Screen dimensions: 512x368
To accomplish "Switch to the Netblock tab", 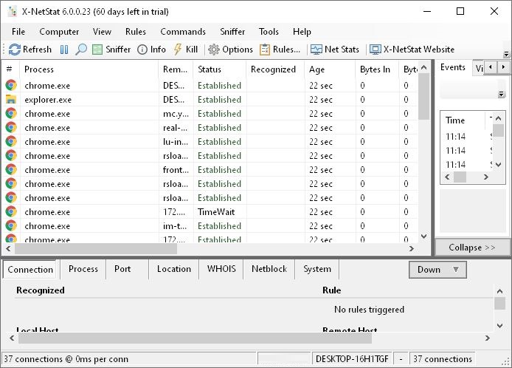I will tap(269, 269).
